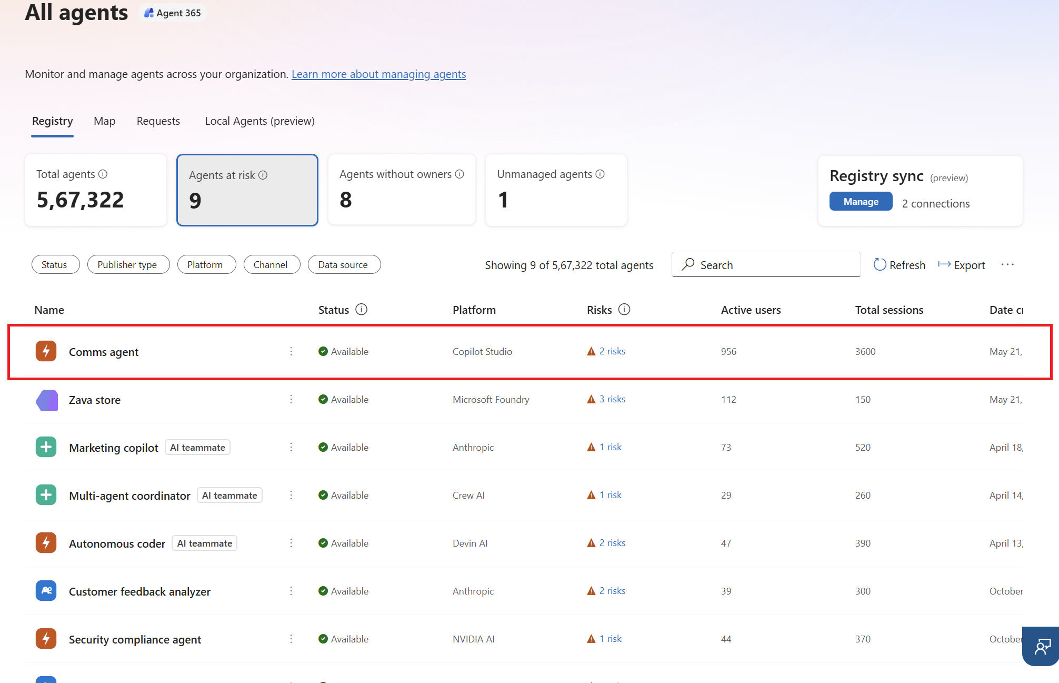Screen dimensions: 1059x683
Task: Click the Security compliance agent icon
Action: pos(46,639)
